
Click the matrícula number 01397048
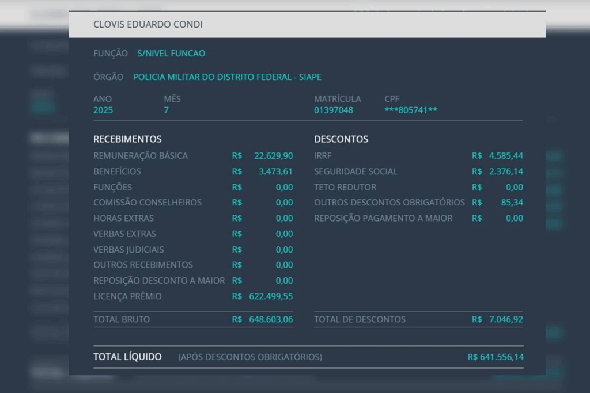pos(334,110)
